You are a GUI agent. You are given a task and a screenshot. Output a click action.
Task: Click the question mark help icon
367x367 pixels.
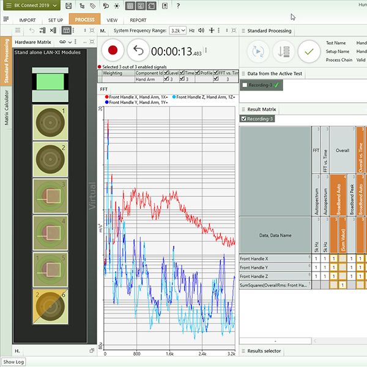[178, 6]
